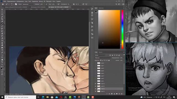Image resolution: width=177 pixels, height=99 pixels.
Task: Open the brush preset picker dropdown
Action: point(14,4)
